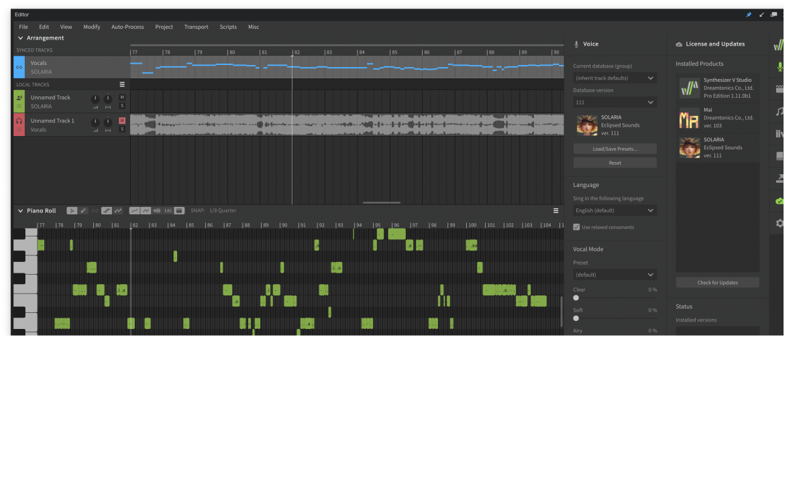Click the Synthesizer V Studio product logo
805x479 pixels.
pyautogui.click(x=690, y=88)
